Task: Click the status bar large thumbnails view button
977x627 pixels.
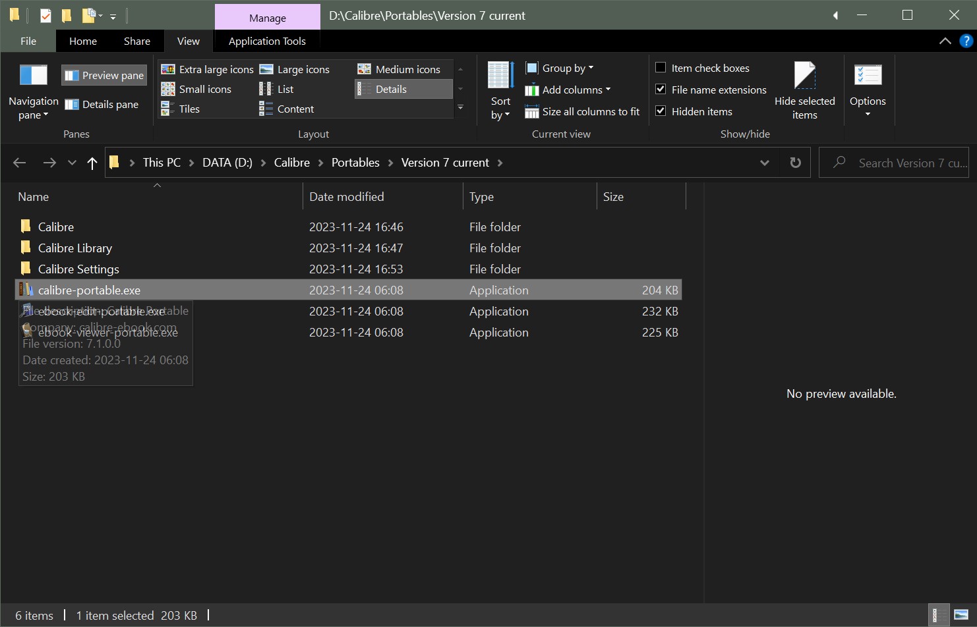Action: [961, 615]
